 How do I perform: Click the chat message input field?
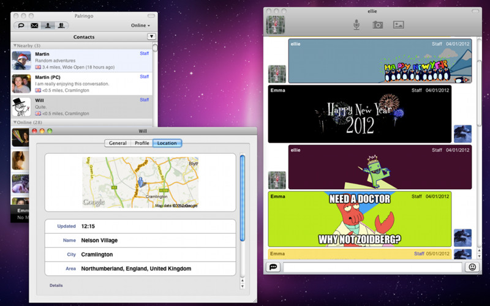[372, 267]
